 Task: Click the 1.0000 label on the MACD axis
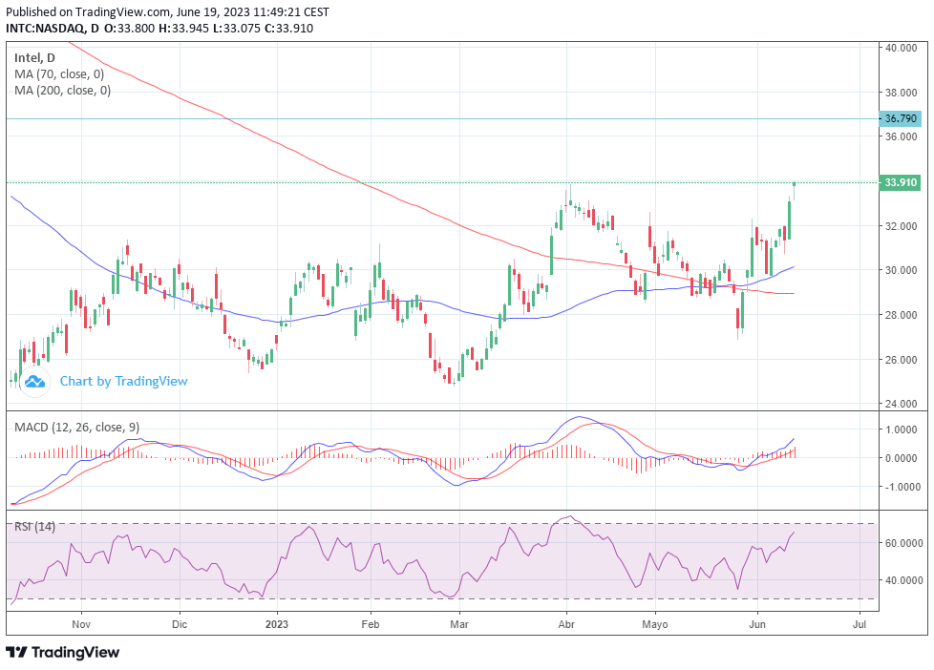coord(901,429)
